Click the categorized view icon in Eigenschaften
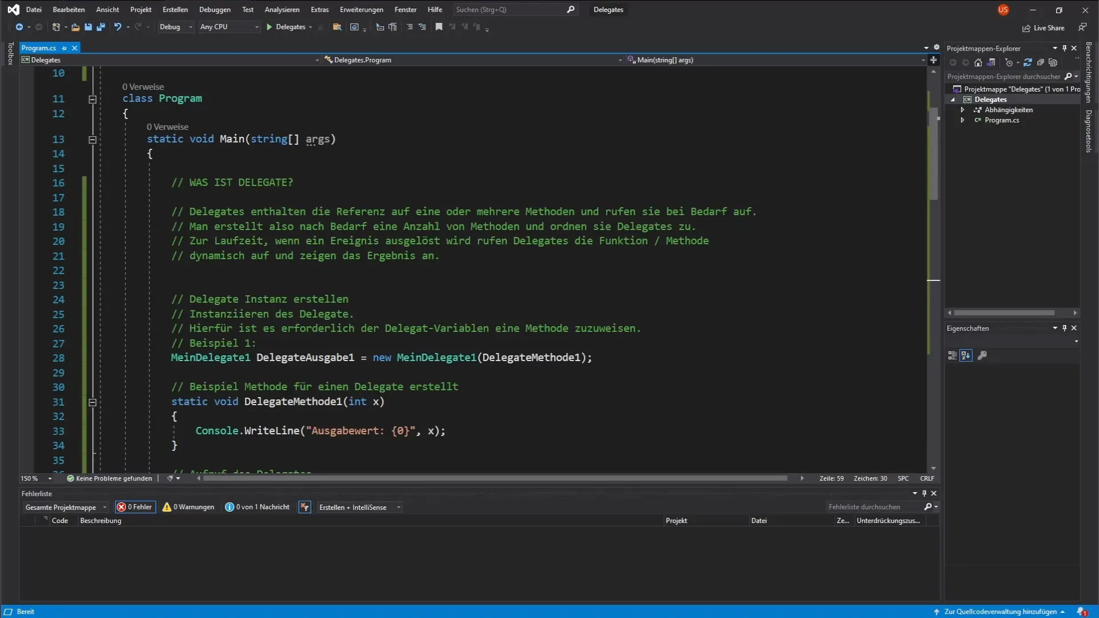 pyautogui.click(x=952, y=355)
